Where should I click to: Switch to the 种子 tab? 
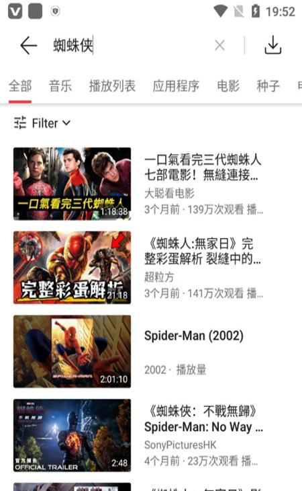[268, 86]
